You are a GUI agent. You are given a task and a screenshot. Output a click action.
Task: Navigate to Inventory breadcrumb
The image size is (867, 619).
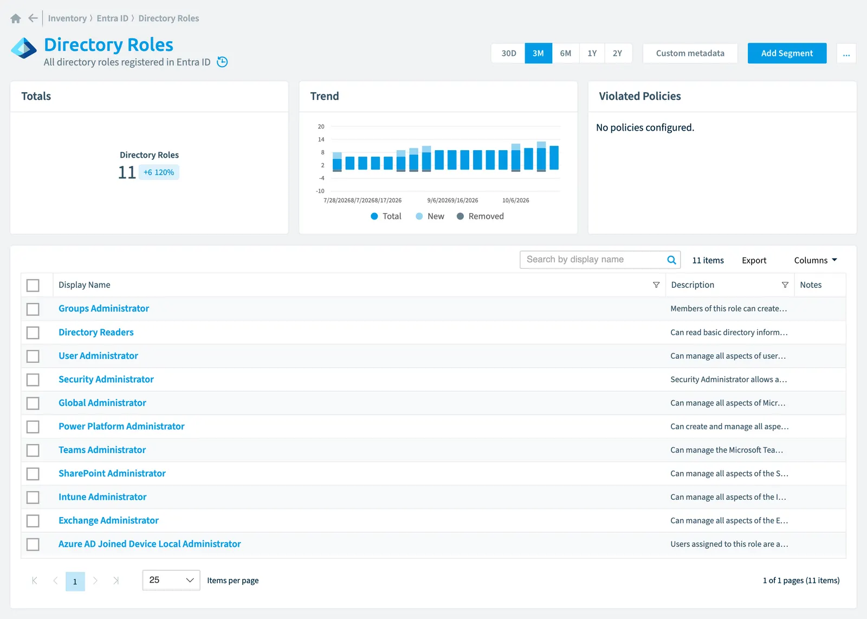tap(67, 18)
